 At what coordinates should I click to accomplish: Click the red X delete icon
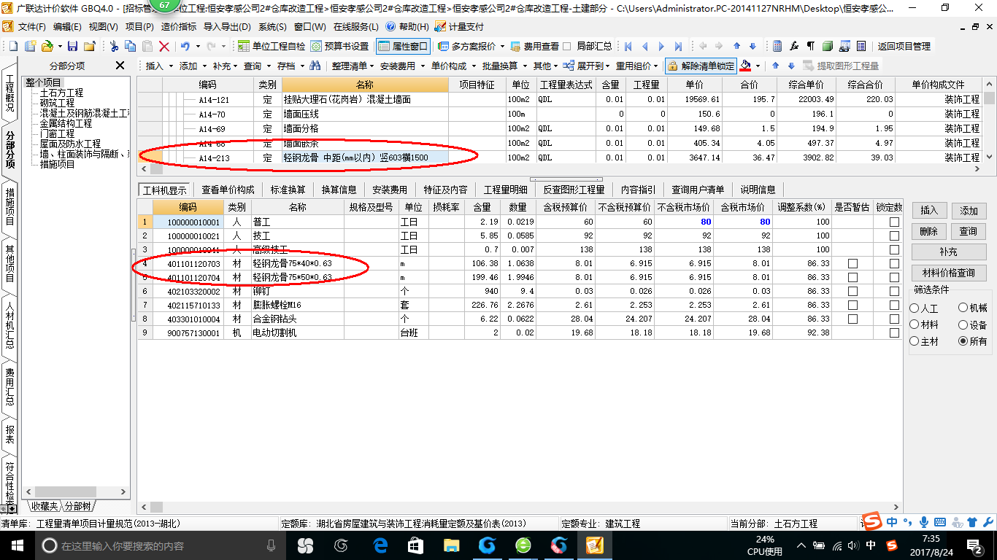(164, 46)
